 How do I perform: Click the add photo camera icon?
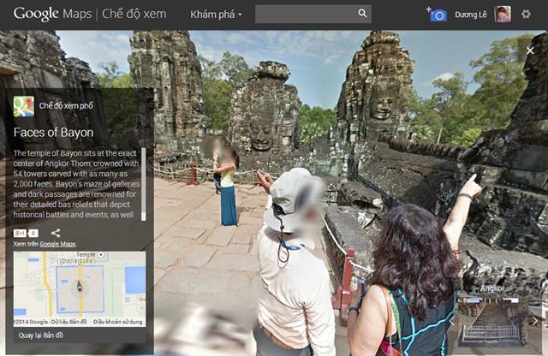[437, 15]
